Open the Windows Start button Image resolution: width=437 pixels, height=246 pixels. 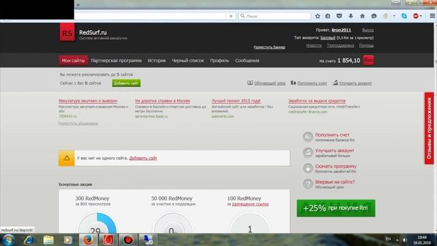8,240
